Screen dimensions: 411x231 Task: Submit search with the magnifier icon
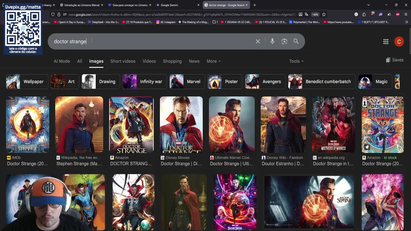[296, 41]
